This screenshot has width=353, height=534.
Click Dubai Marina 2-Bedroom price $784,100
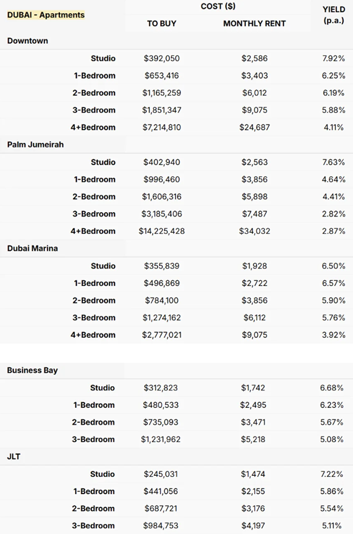162,300
